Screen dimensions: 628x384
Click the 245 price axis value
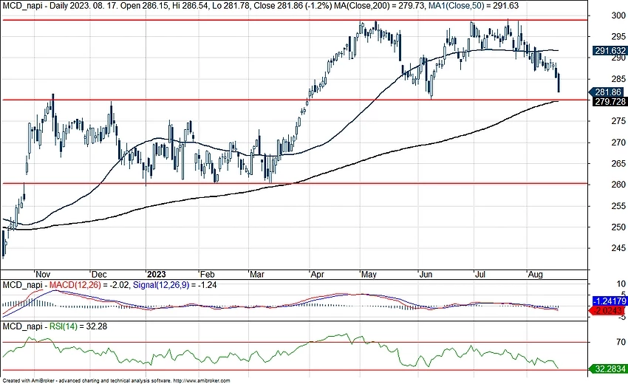click(x=618, y=248)
